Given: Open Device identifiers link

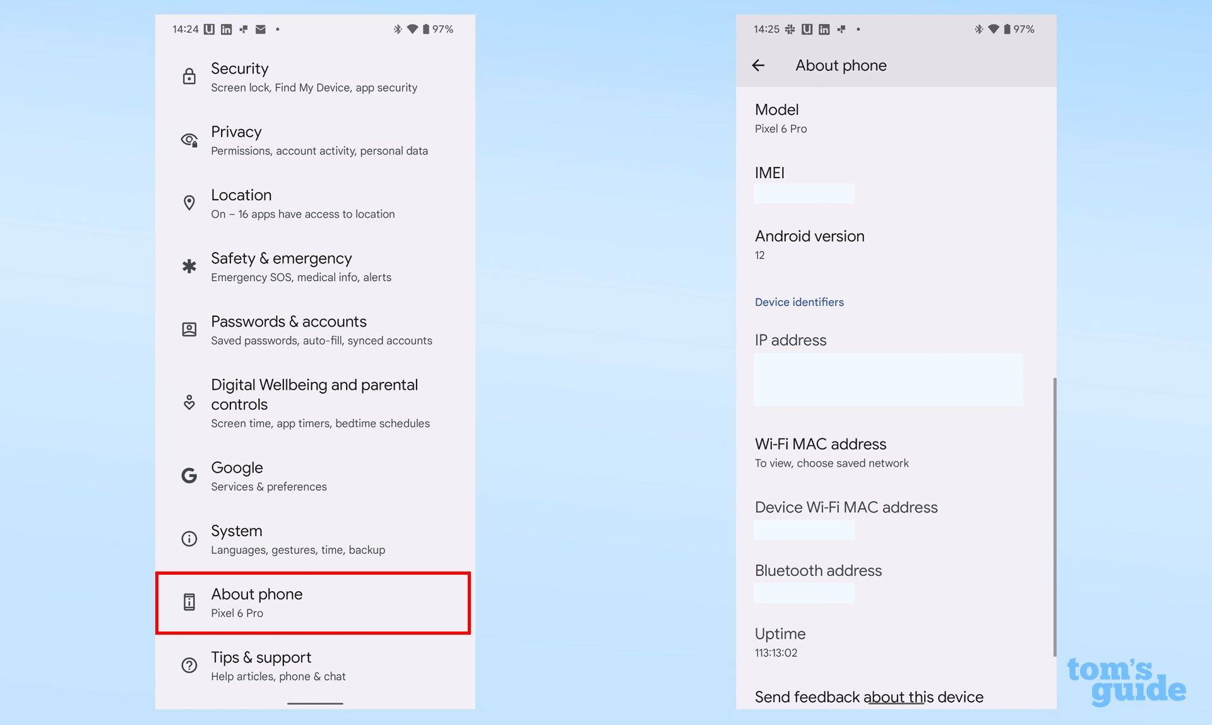Looking at the screenshot, I should click(799, 301).
